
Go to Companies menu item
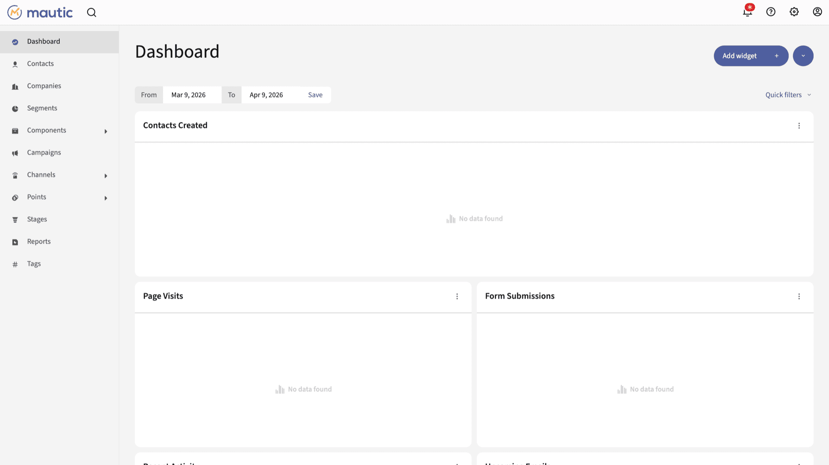click(x=59, y=86)
